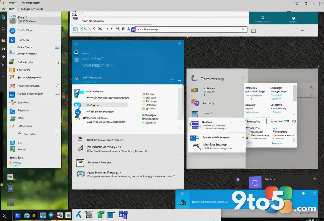This screenshot has width=324, height=221.
Task: Open the popup row with the dark blue thumbnail
Action: (x=217, y=125)
